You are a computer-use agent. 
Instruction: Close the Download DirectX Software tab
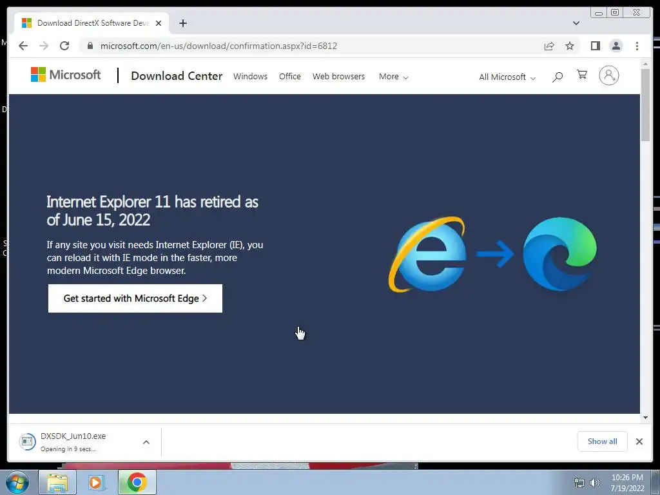(x=159, y=23)
